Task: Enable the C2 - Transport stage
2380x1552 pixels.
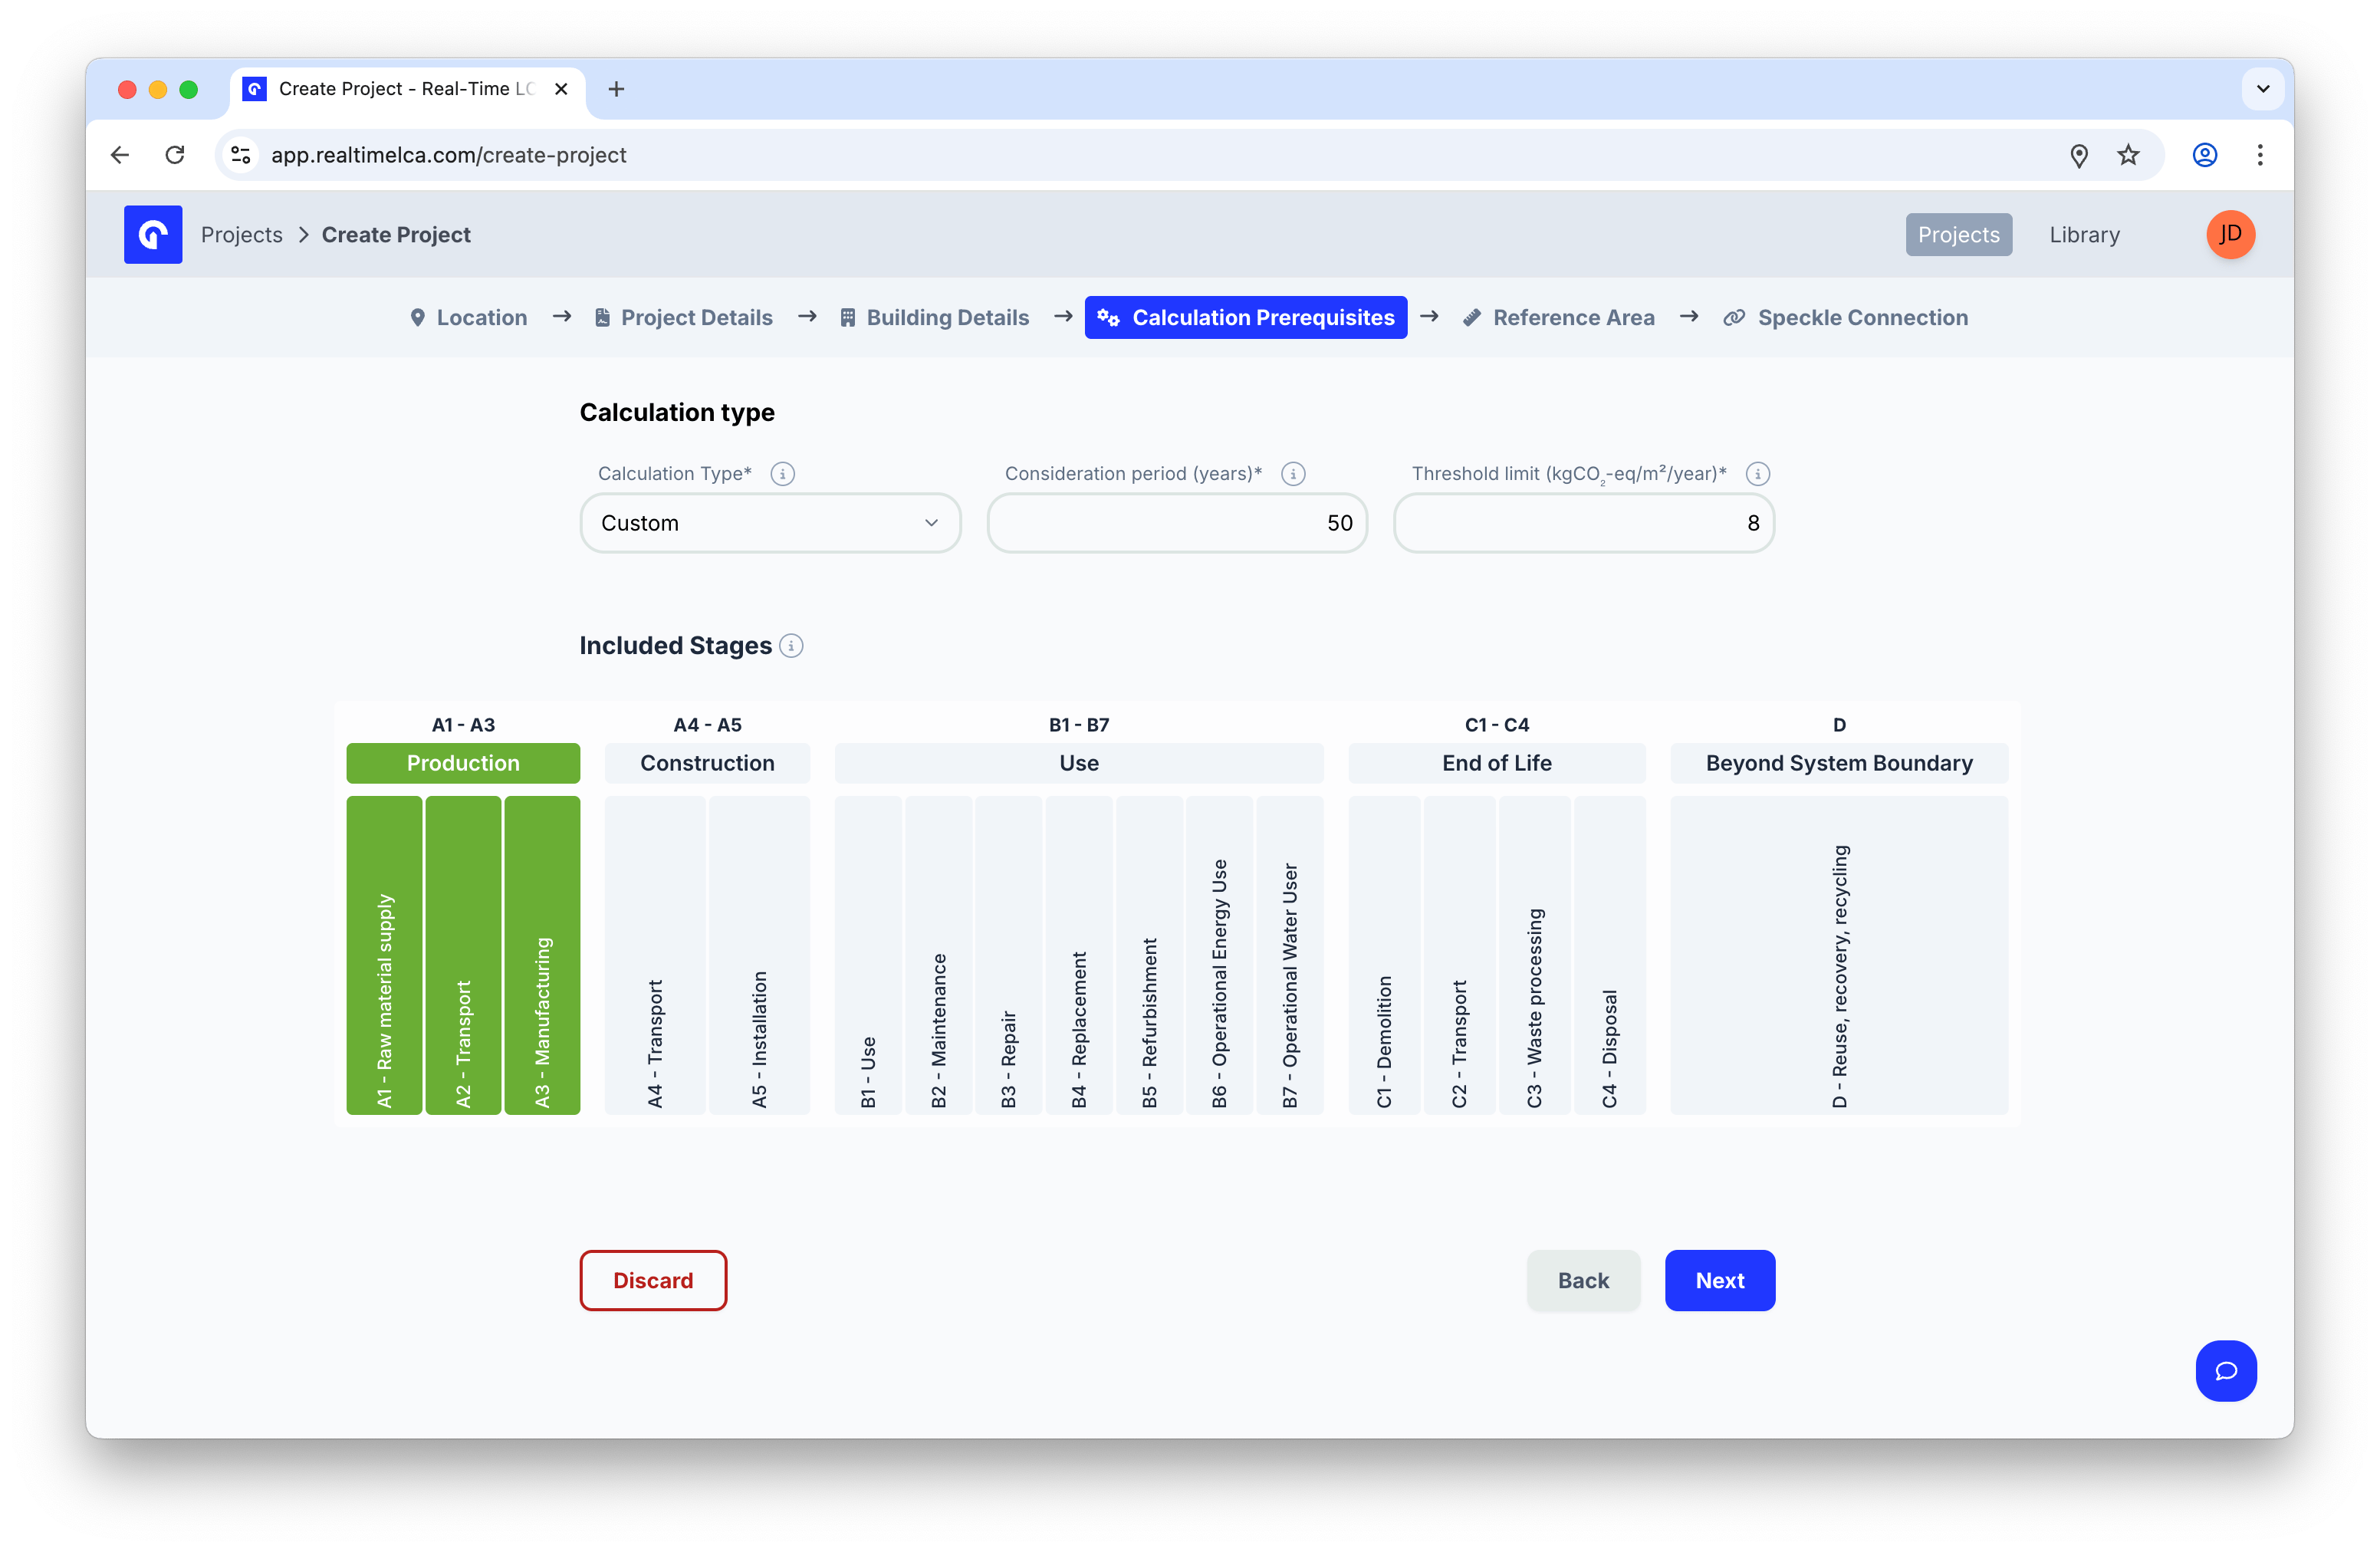Action: [1459, 955]
